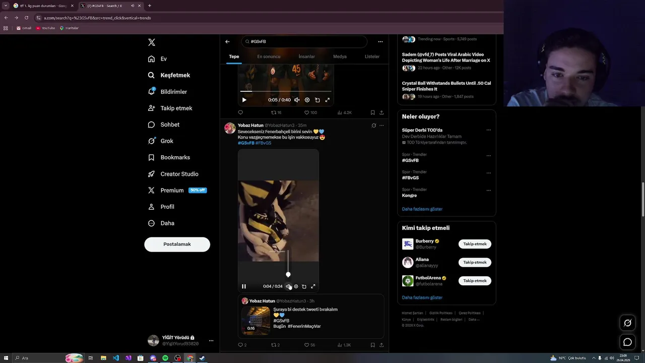Screen dimensions: 645x363
Task: Open Bookmarks in the sidebar
Action: click(x=169, y=157)
